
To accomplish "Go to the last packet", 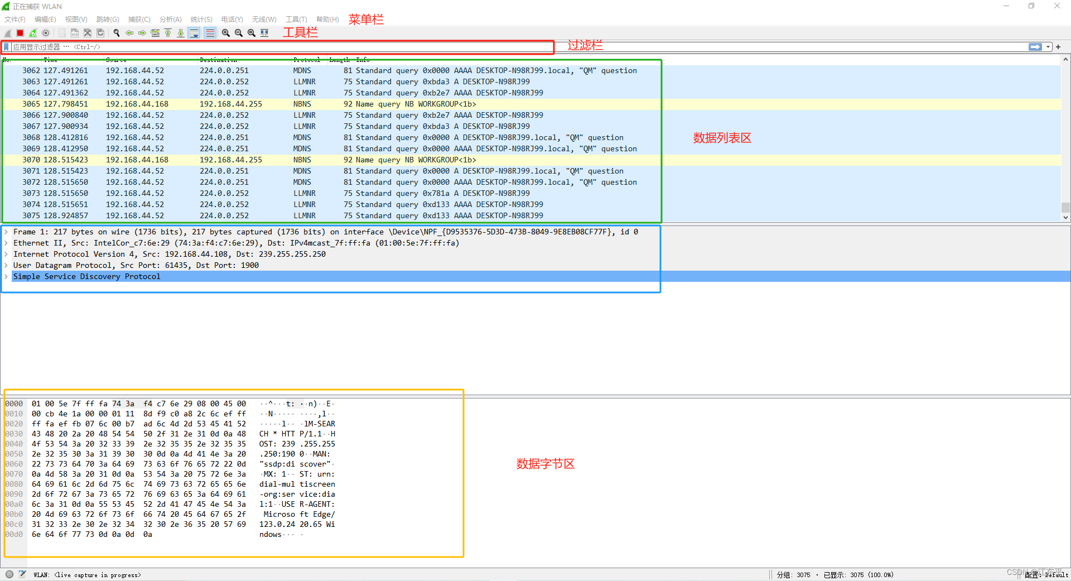I will 181,33.
